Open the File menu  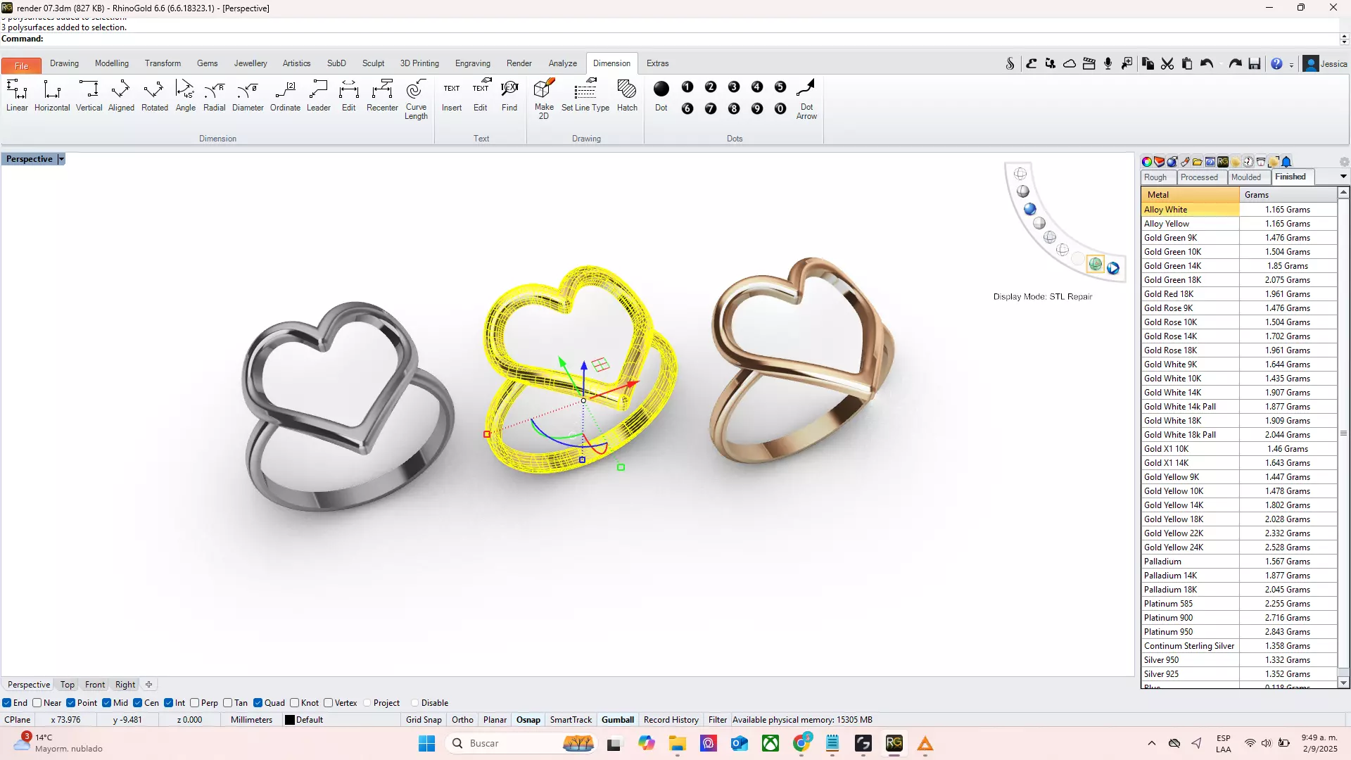21,65
